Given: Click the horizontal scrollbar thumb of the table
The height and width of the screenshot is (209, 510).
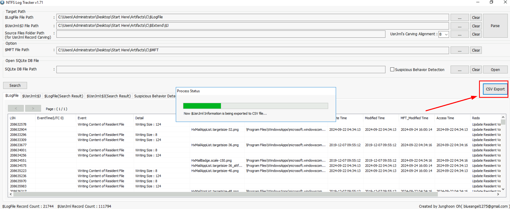Looking at the screenshot, I should click(225, 194).
